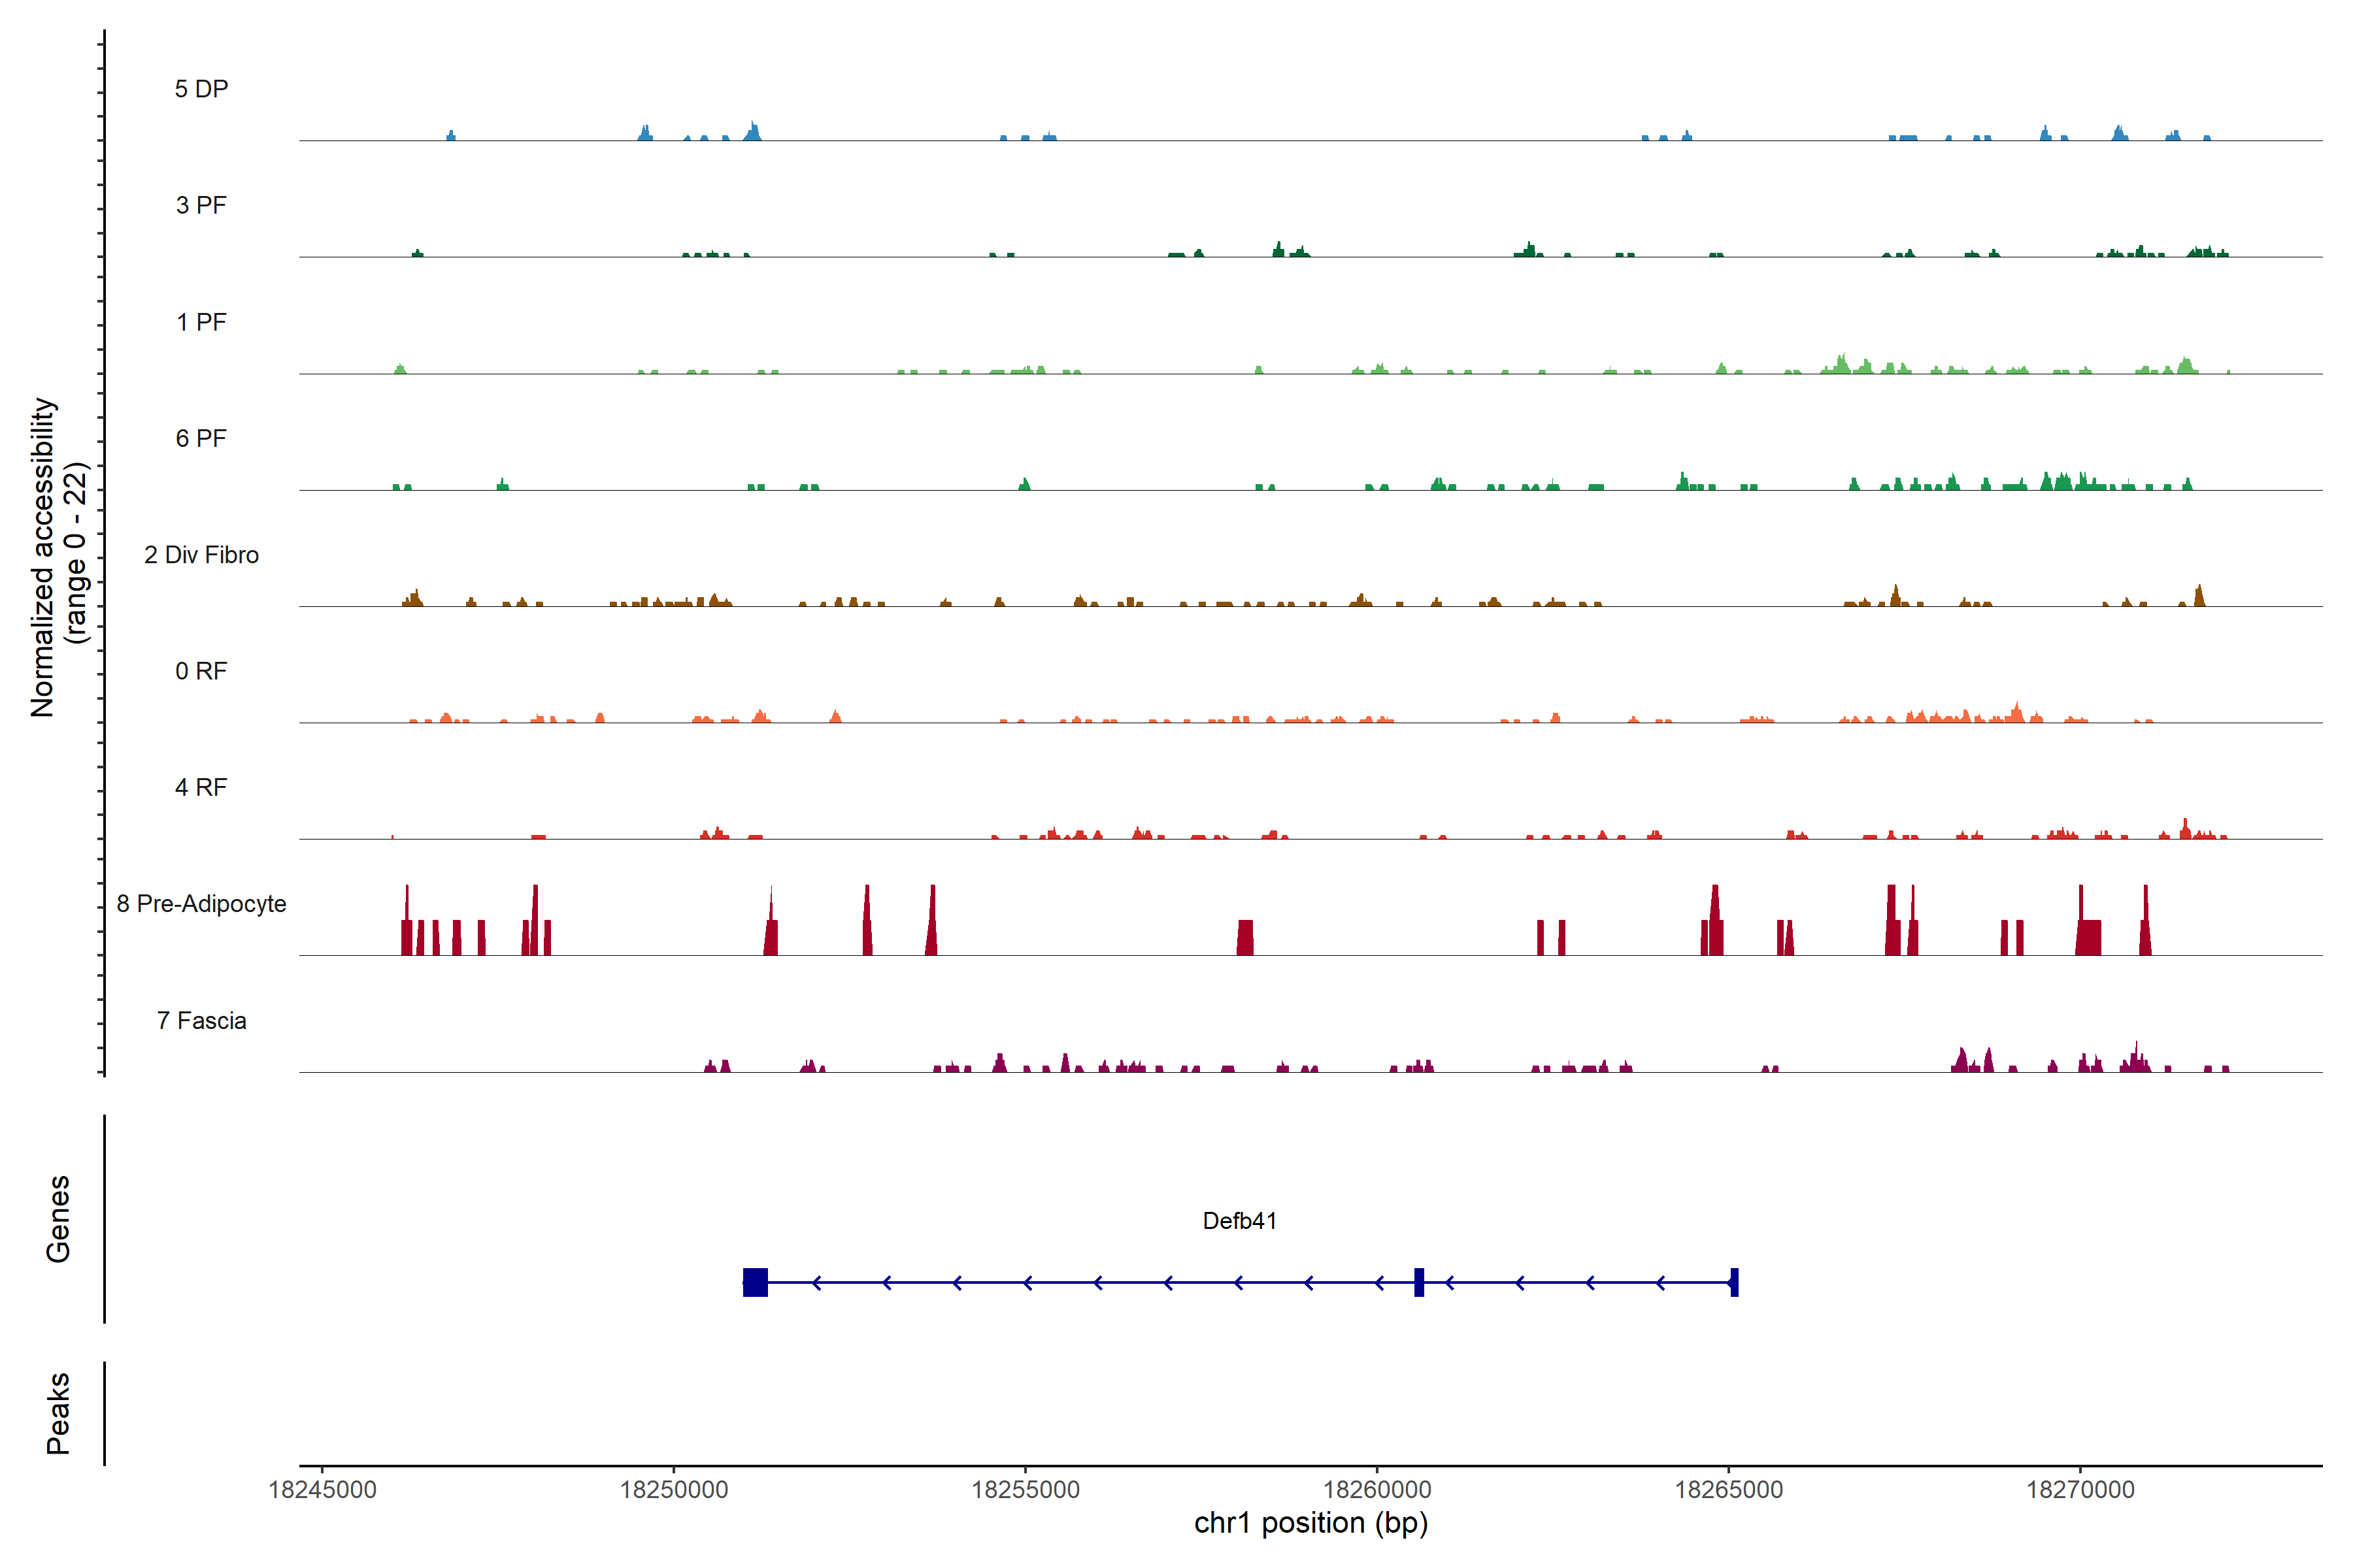Click the 5 DP track label
The height and width of the screenshot is (1568, 2353).
pyautogui.click(x=201, y=89)
